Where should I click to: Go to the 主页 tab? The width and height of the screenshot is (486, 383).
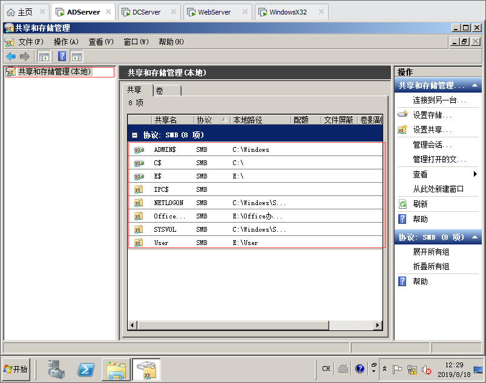[26, 12]
